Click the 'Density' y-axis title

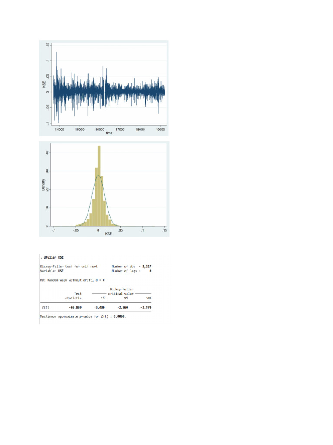pos(43,185)
